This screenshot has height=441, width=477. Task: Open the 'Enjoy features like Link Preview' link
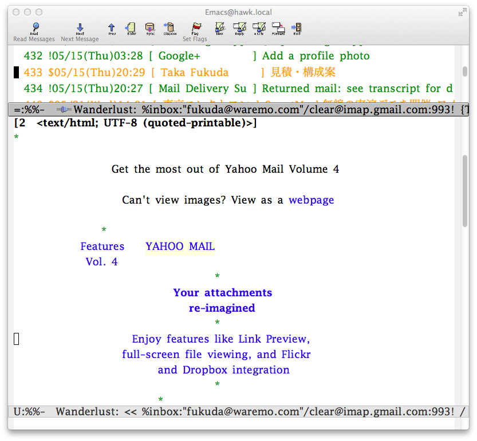tap(216, 354)
